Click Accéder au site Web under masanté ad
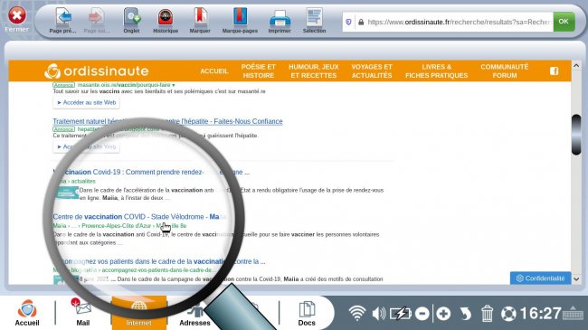Screen dimensions: 588x330 point(86,103)
